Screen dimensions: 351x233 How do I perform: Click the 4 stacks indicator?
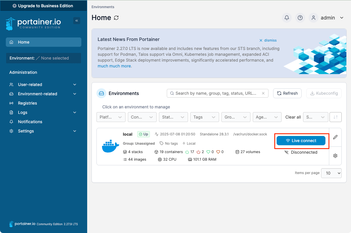tap(133, 152)
